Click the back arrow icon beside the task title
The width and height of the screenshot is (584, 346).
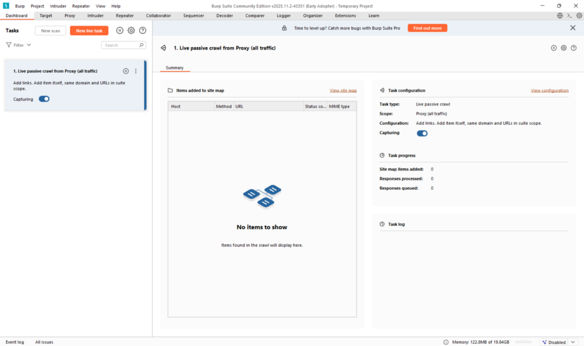tap(163, 48)
